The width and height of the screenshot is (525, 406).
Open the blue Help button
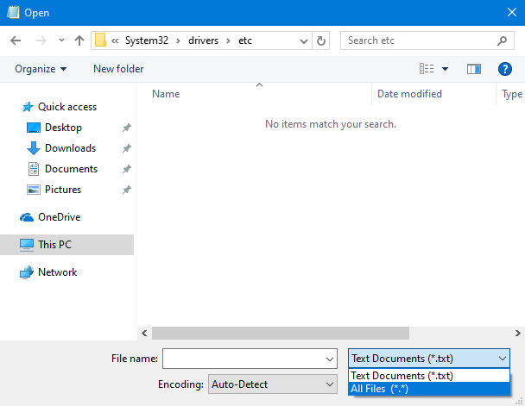click(x=504, y=69)
